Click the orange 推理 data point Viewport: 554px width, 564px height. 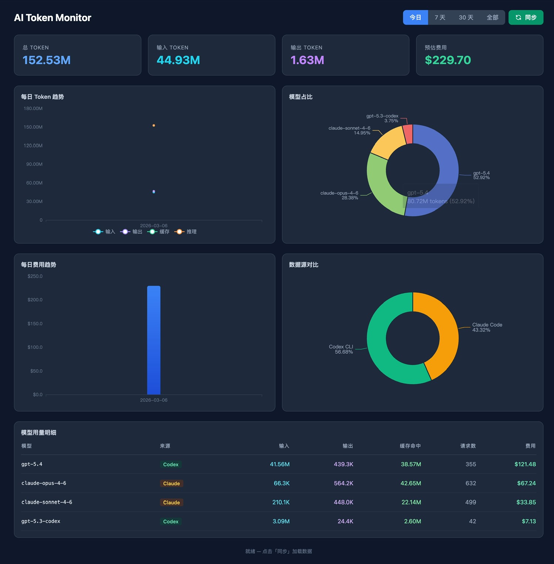click(154, 126)
